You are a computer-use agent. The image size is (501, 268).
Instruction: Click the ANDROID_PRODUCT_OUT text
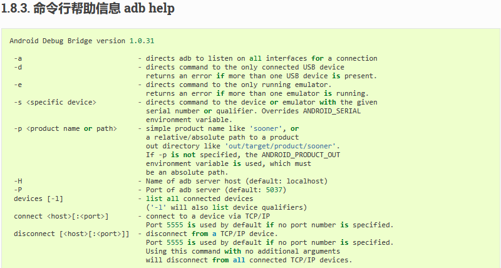tap(301, 155)
